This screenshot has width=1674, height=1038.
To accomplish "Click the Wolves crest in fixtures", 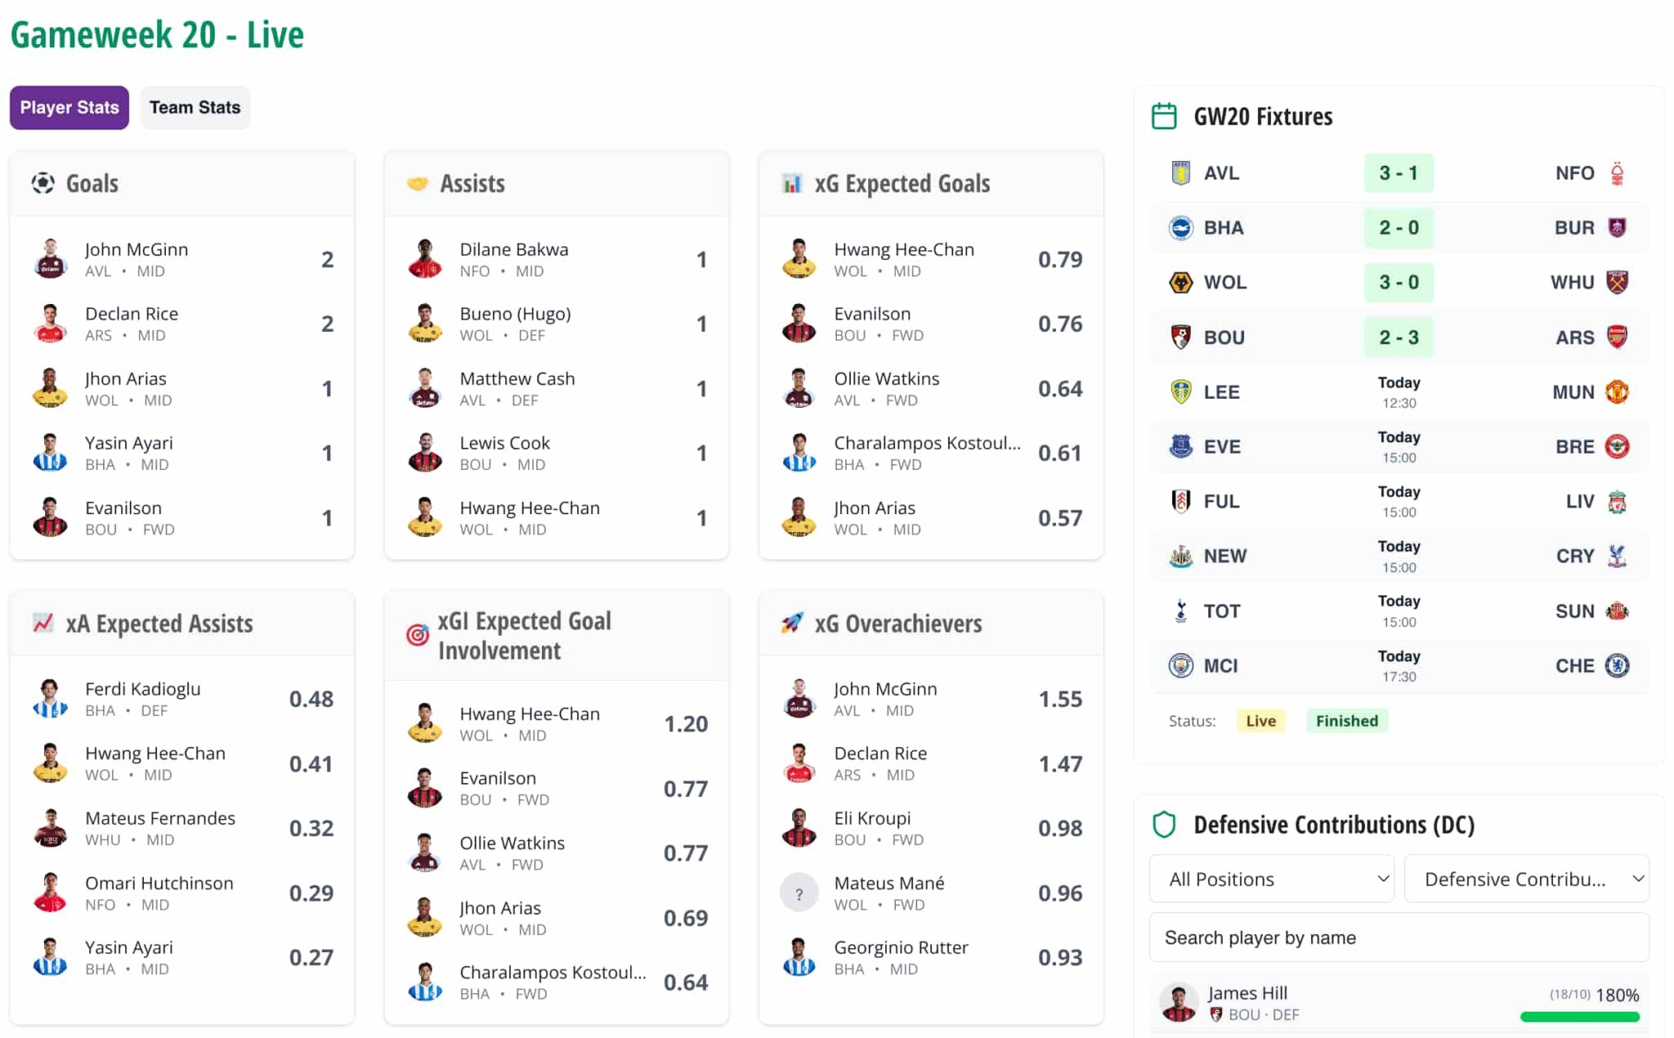I will tap(1180, 282).
